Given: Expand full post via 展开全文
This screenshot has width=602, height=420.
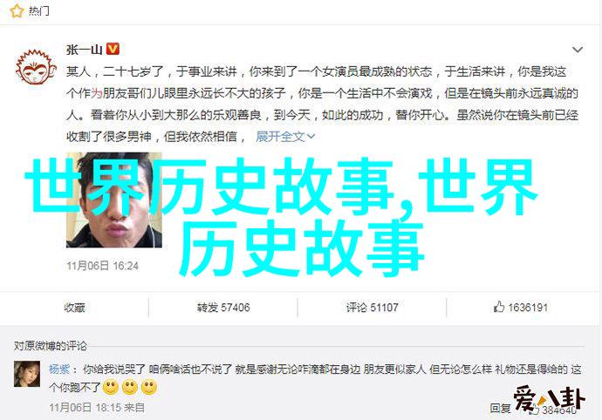Looking at the screenshot, I should tap(285, 136).
